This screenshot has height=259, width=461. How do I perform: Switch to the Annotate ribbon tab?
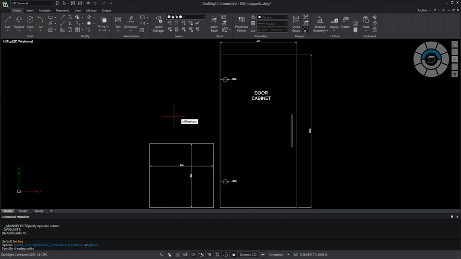click(45, 11)
